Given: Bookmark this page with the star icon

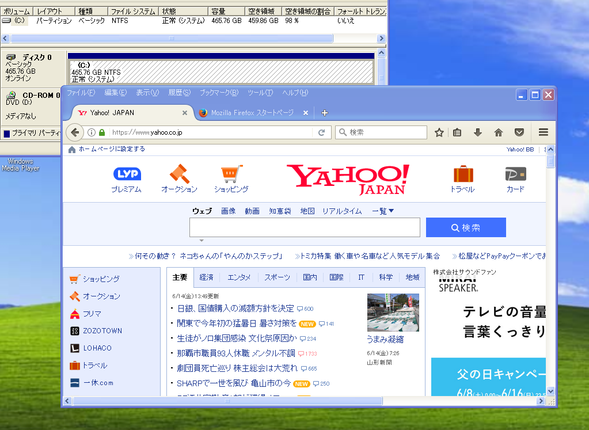Looking at the screenshot, I should [x=439, y=132].
